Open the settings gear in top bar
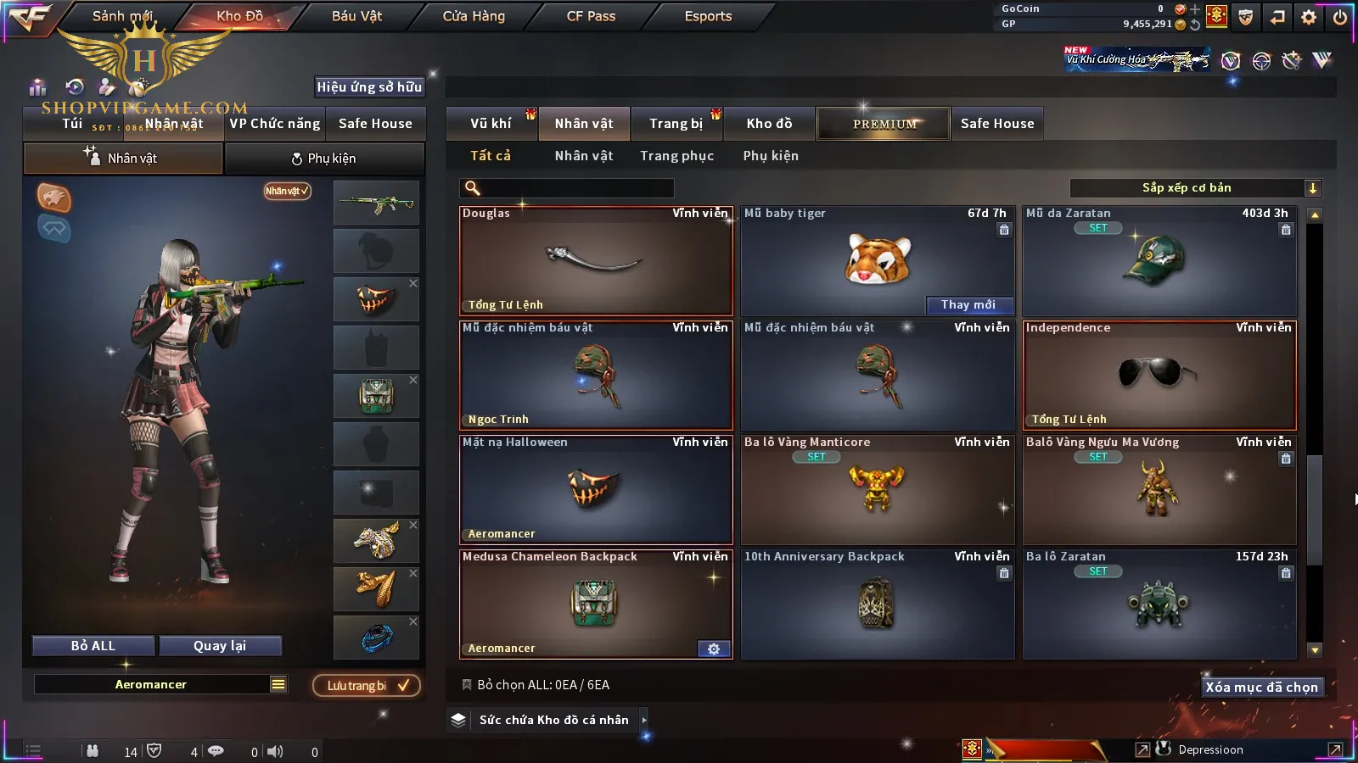The height and width of the screenshot is (763, 1358). pyautogui.click(x=1309, y=17)
